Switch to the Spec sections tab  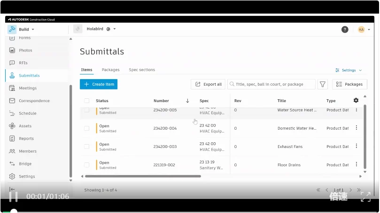142,70
